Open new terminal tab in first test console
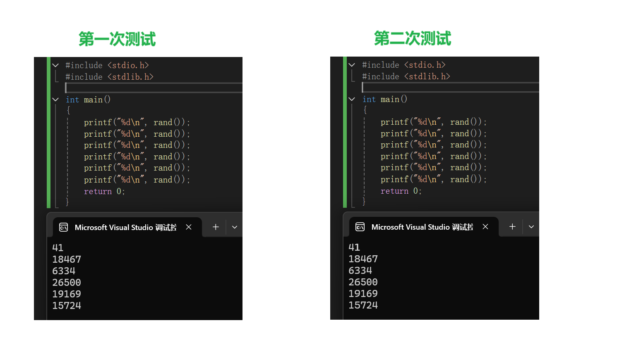 216,227
